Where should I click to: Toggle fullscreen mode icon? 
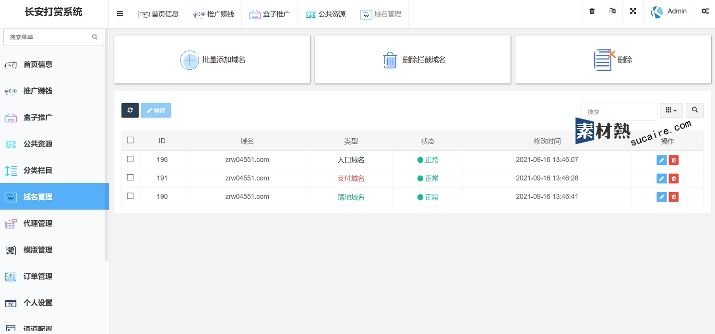point(633,11)
